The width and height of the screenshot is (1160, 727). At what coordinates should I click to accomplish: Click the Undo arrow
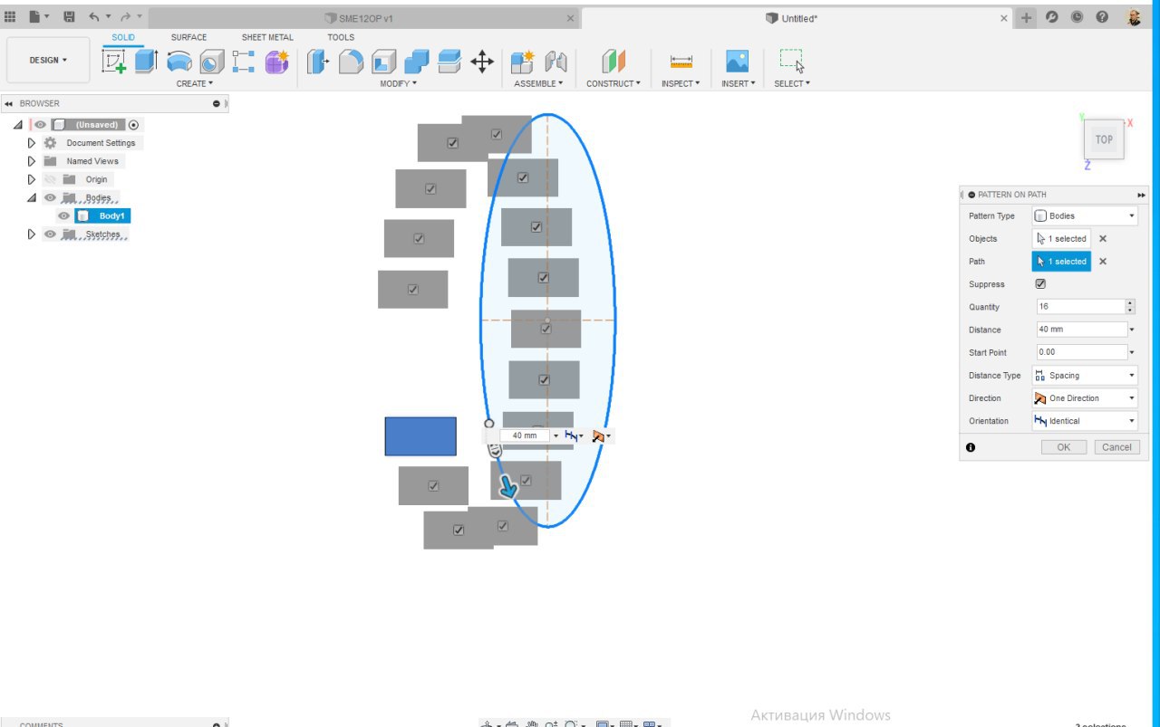(94, 17)
